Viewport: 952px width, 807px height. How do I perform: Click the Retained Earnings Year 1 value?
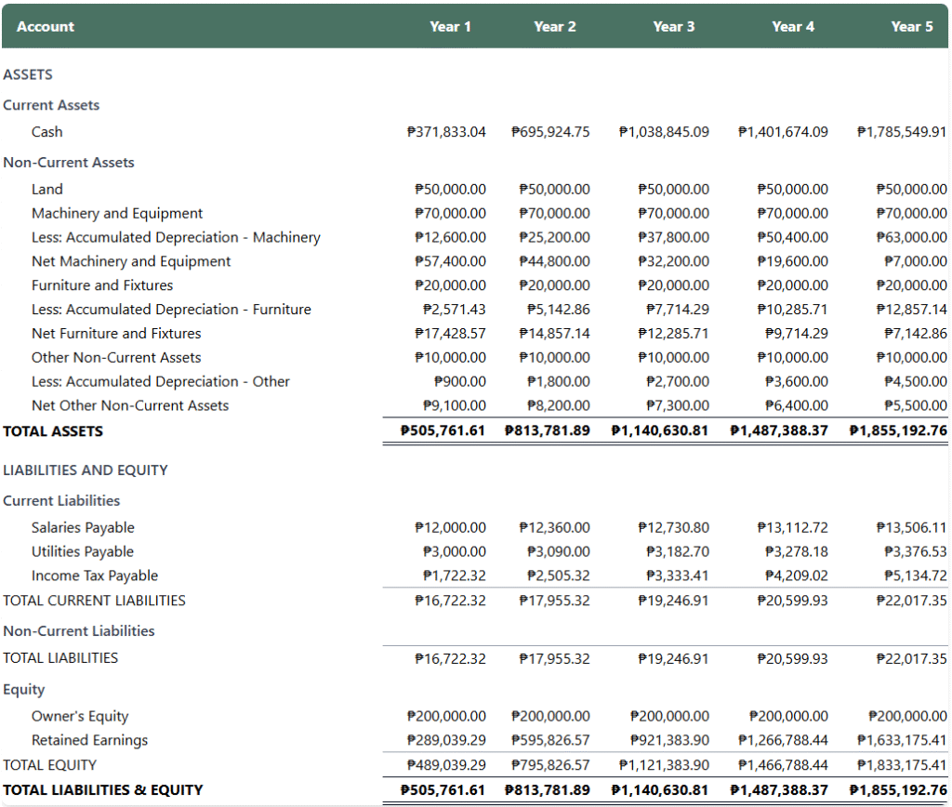click(444, 740)
